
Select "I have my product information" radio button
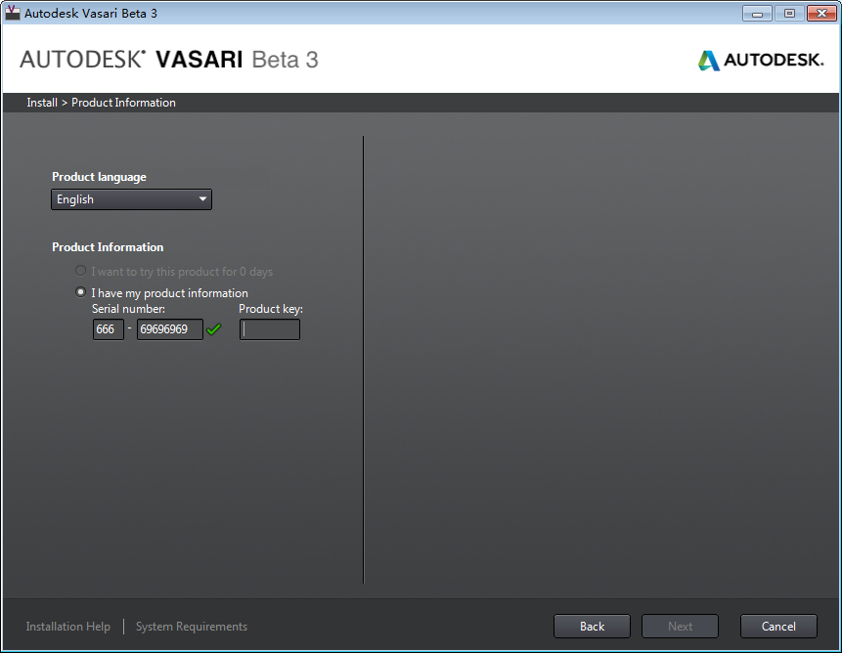tap(80, 292)
